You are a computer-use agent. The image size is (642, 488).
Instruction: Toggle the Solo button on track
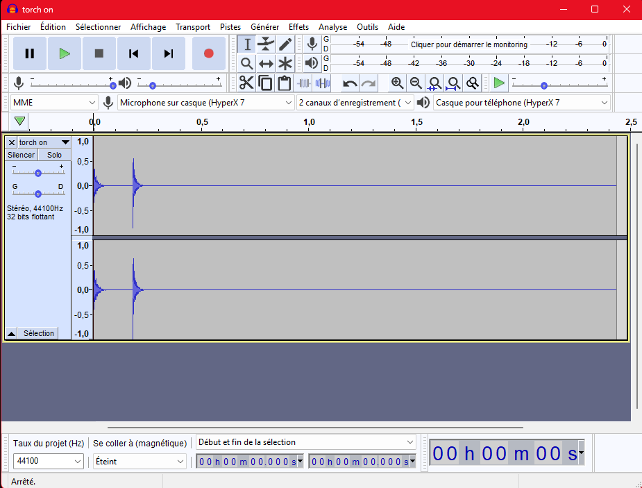(x=54, y=155)
